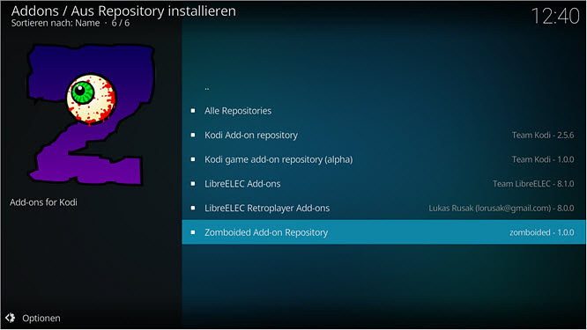Open Zomboided Add-on Repository
Screen dimensions: 587x330
[x=384, y=232]
